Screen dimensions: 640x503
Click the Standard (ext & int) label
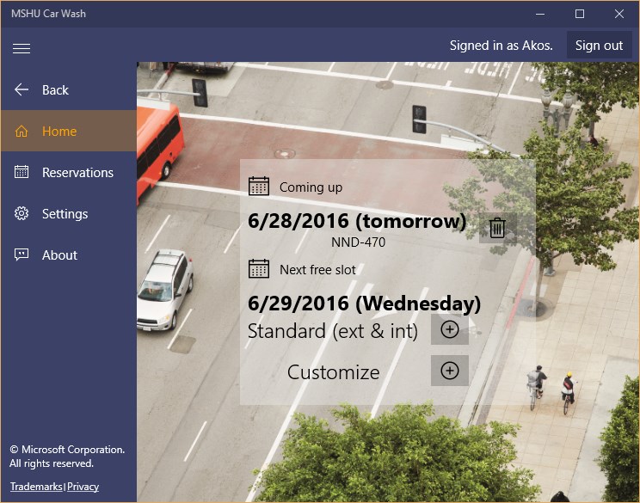point(333,331)
